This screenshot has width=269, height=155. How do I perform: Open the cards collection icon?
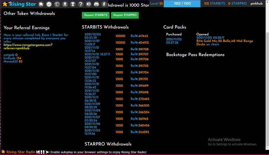point(57,4)
